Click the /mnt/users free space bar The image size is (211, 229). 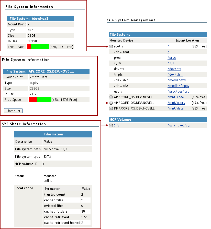click(x=40, y=99)
